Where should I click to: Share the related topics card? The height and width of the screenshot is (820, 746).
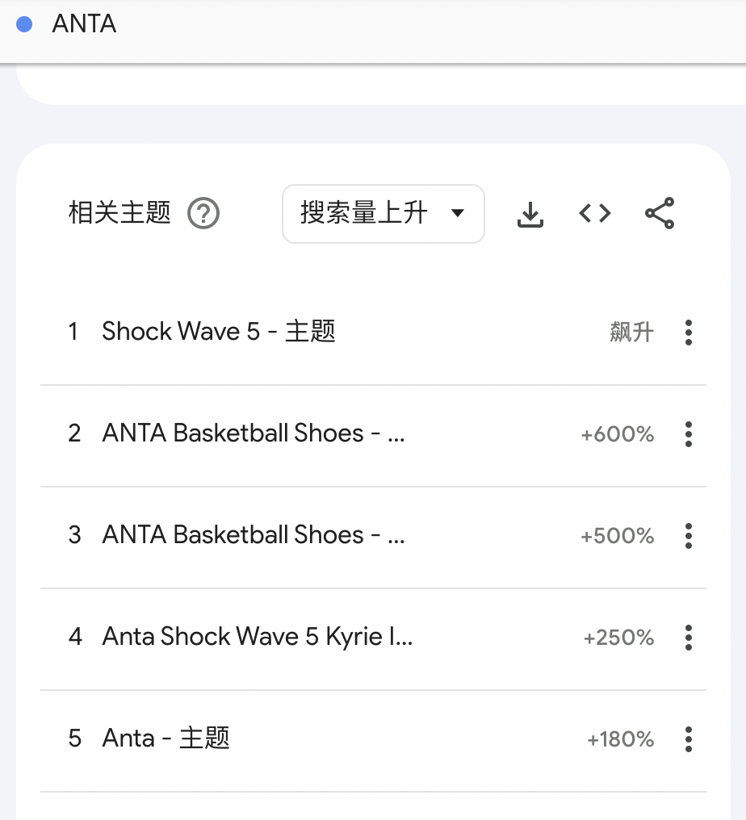[660, 213]
